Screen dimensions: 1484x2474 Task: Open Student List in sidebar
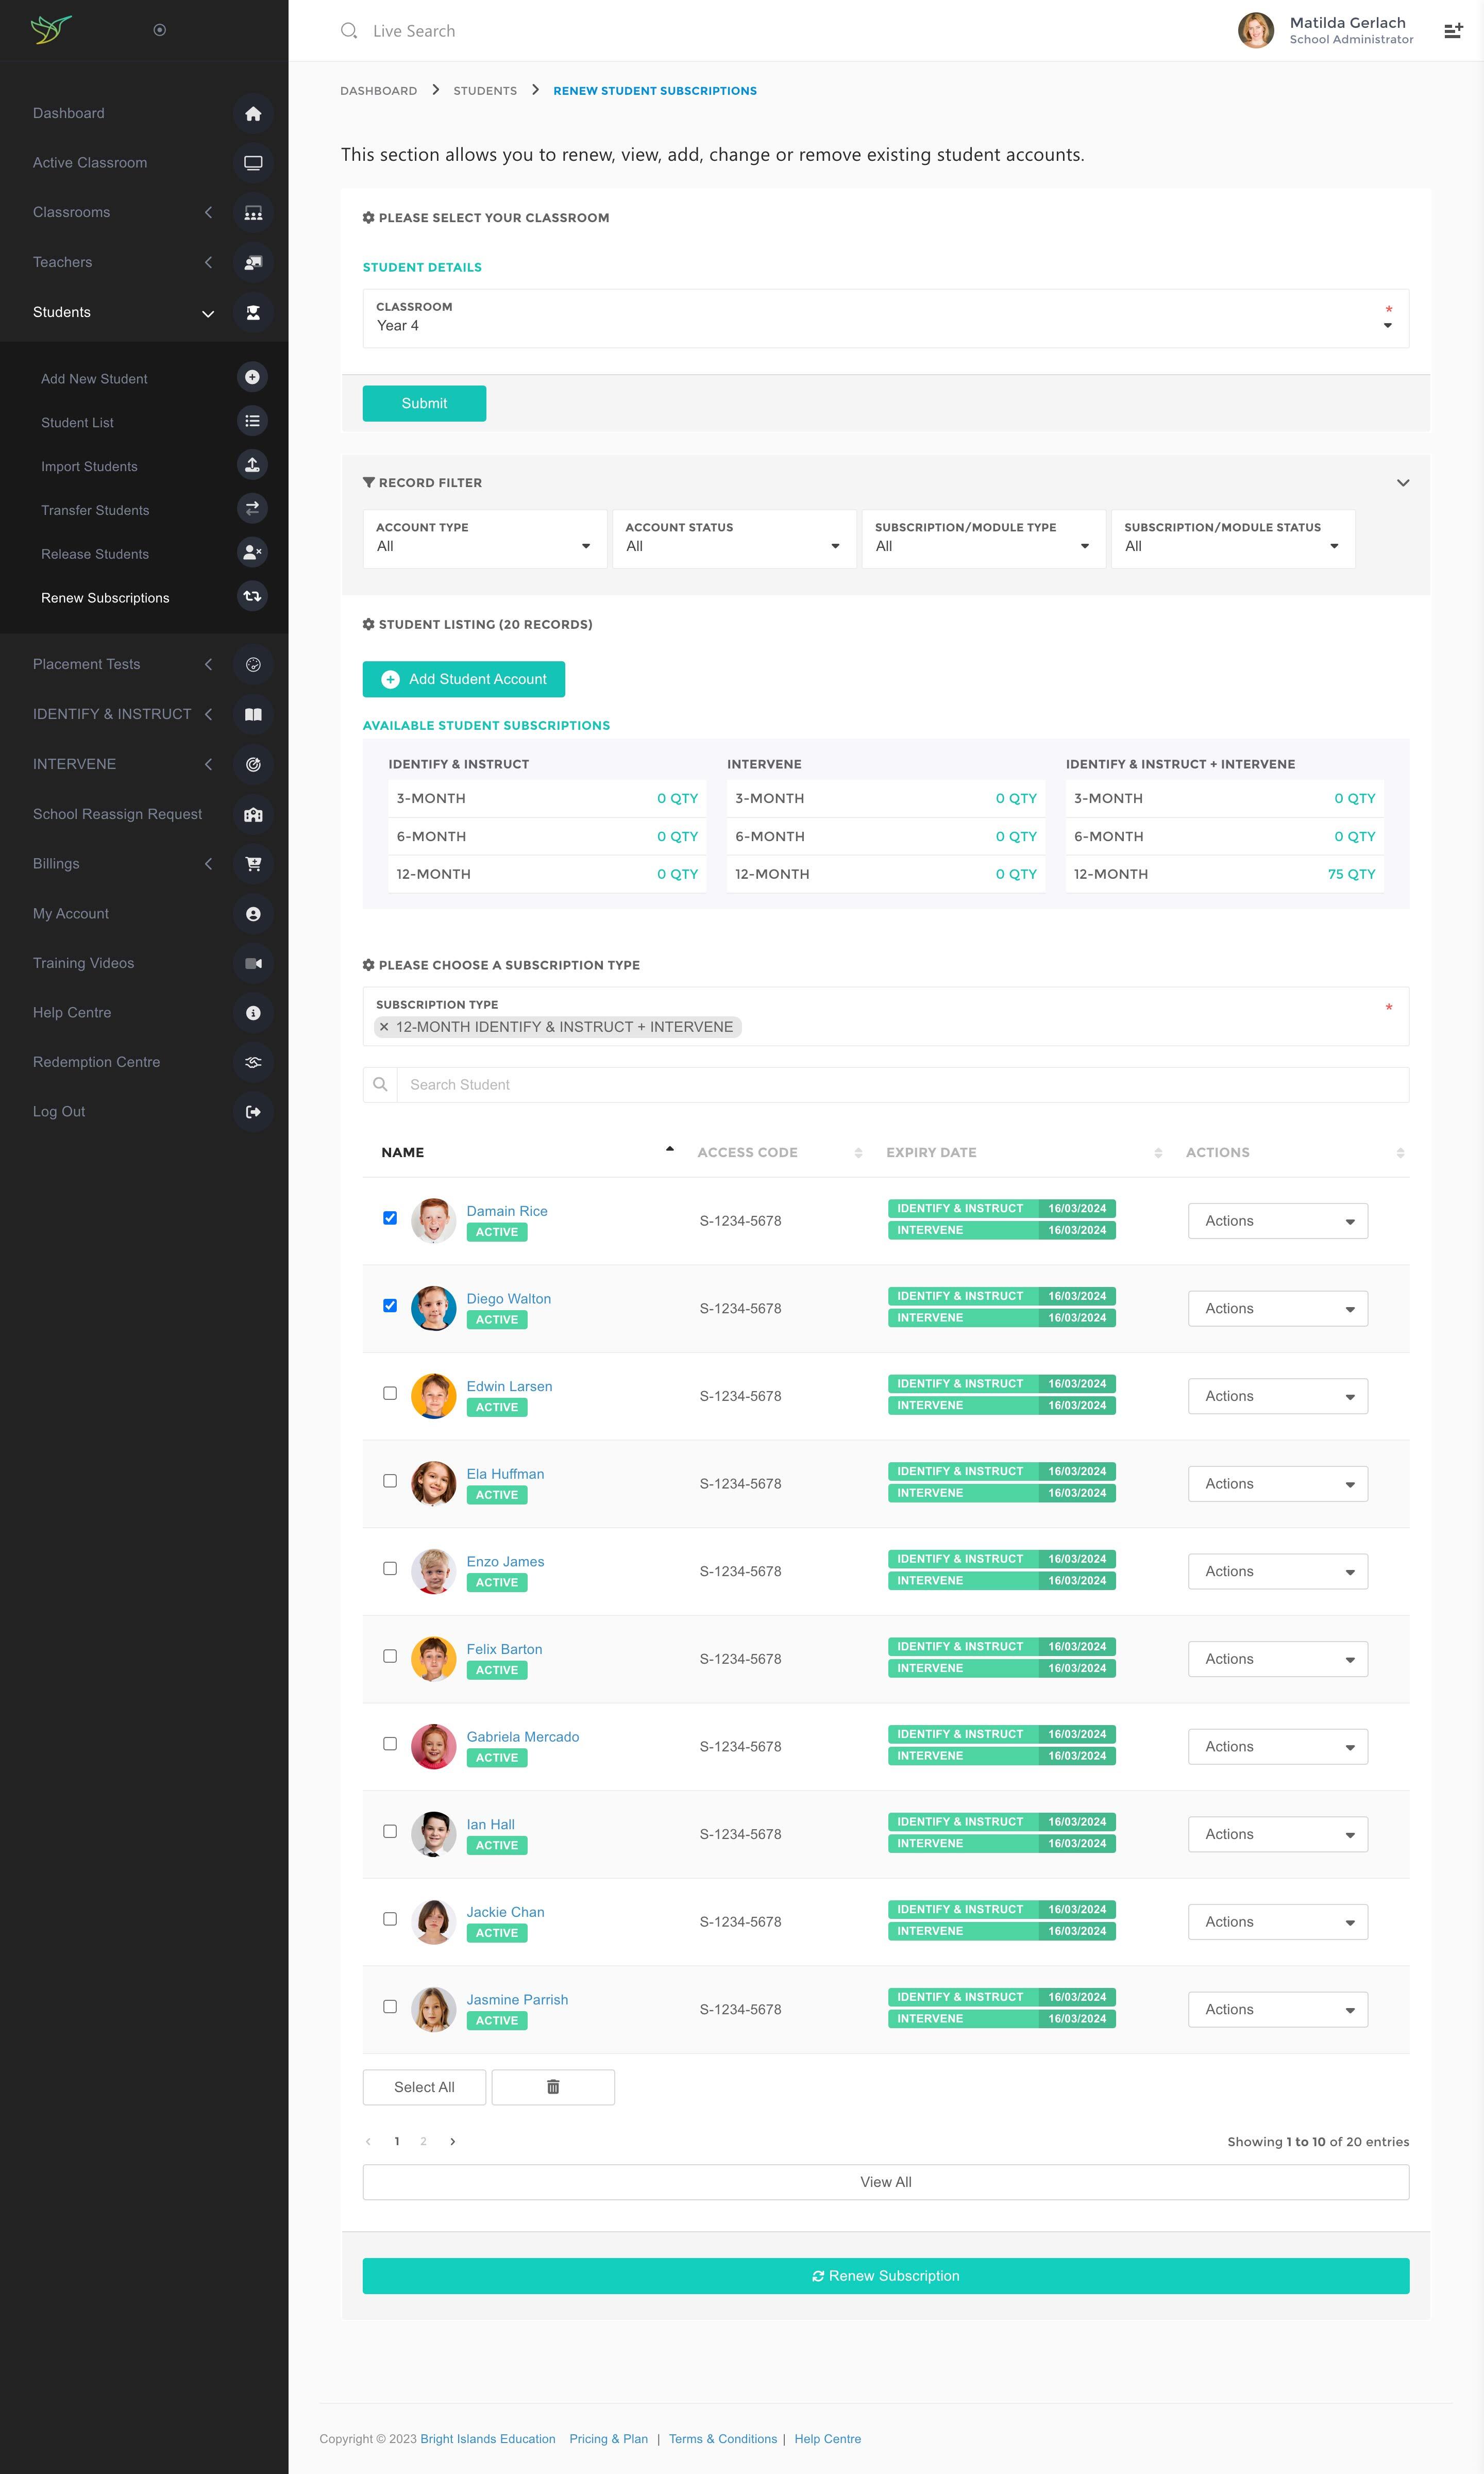77,423
